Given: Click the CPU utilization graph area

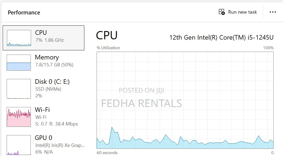Looking at the screenshot, I should pyautogui.click(x=185, y=100).
